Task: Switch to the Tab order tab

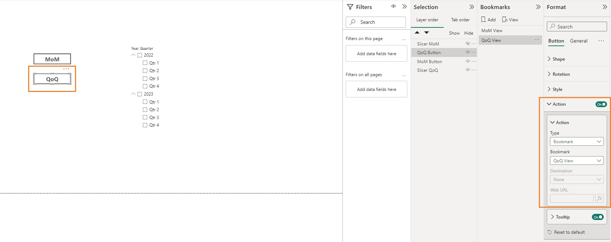Action: [x=460, y=20]
